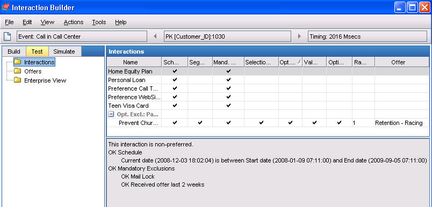Sort by the Mand. column header
This screenshot has width=432, height=207.
tap(228, 62)
